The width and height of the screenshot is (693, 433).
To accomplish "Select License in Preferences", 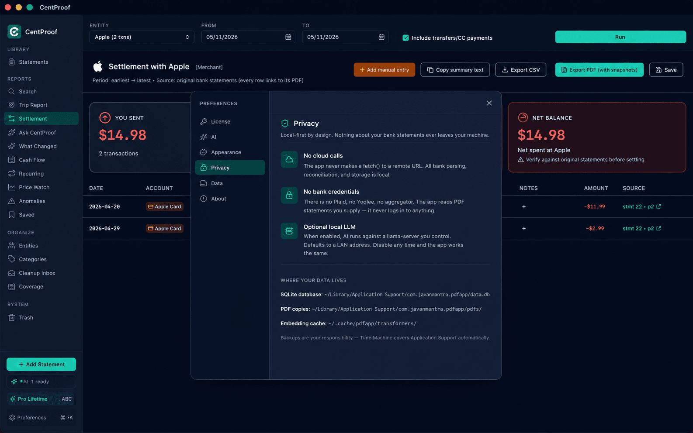I will pos(230,122).
